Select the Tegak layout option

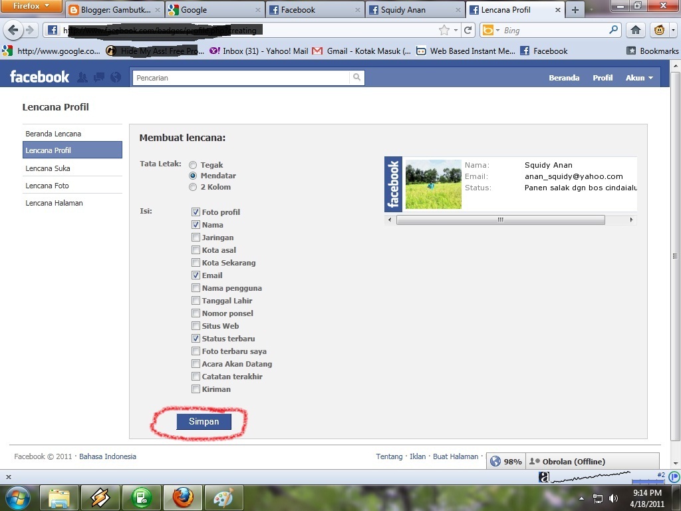(193, 165)
